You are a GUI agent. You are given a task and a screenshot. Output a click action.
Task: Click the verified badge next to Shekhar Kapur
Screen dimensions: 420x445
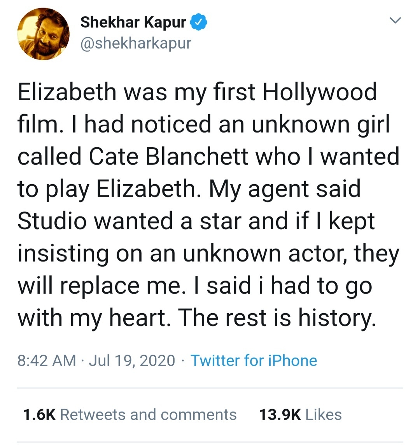[x=199, y=22]
